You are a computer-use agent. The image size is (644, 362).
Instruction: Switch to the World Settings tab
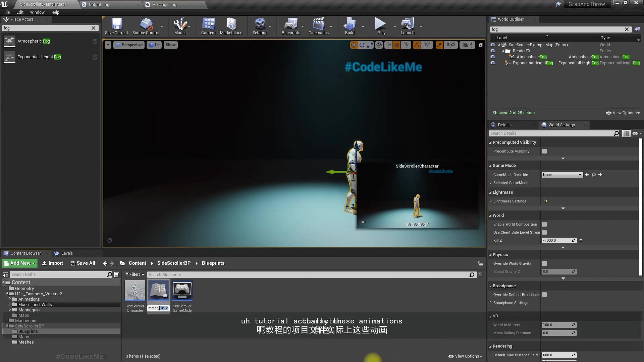tap(561, 125)
